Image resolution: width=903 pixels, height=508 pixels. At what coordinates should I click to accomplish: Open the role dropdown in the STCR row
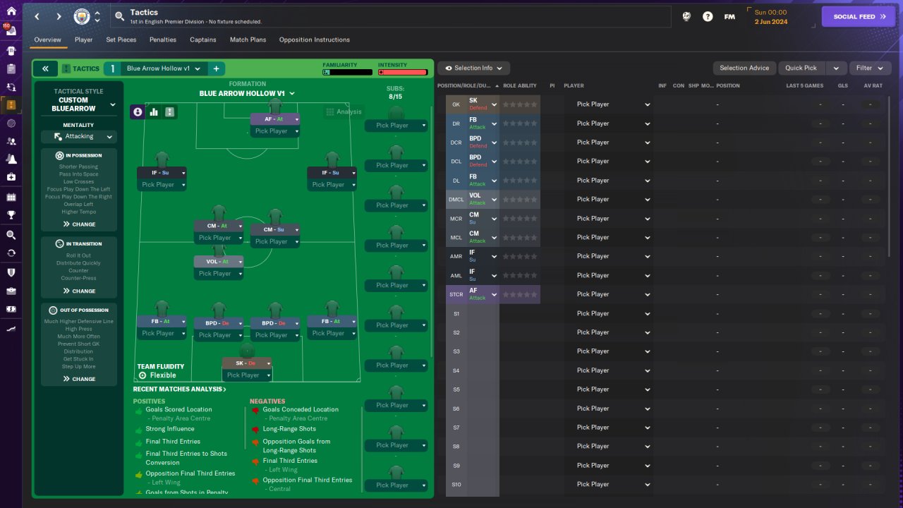tap(495, 294)
